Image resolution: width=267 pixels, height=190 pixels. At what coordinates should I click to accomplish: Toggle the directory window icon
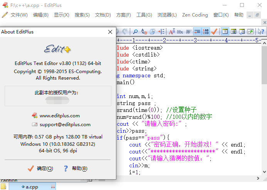click(225, 32)
